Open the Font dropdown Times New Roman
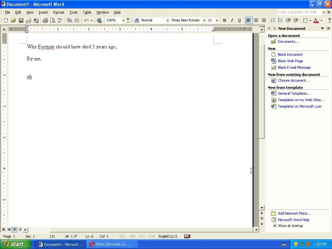Screen dimensions: 332x249 [x=204, y=20]
